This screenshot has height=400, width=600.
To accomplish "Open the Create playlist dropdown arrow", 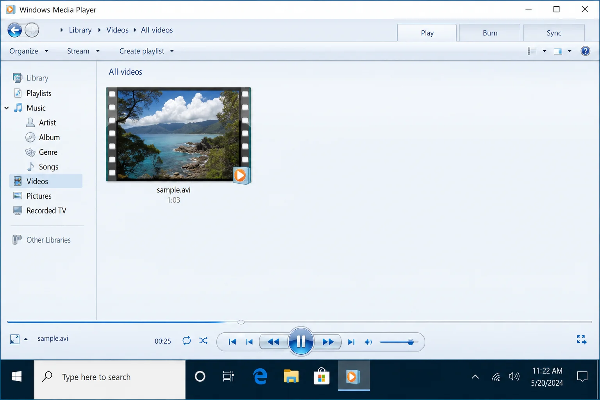I will pos(172,51).
